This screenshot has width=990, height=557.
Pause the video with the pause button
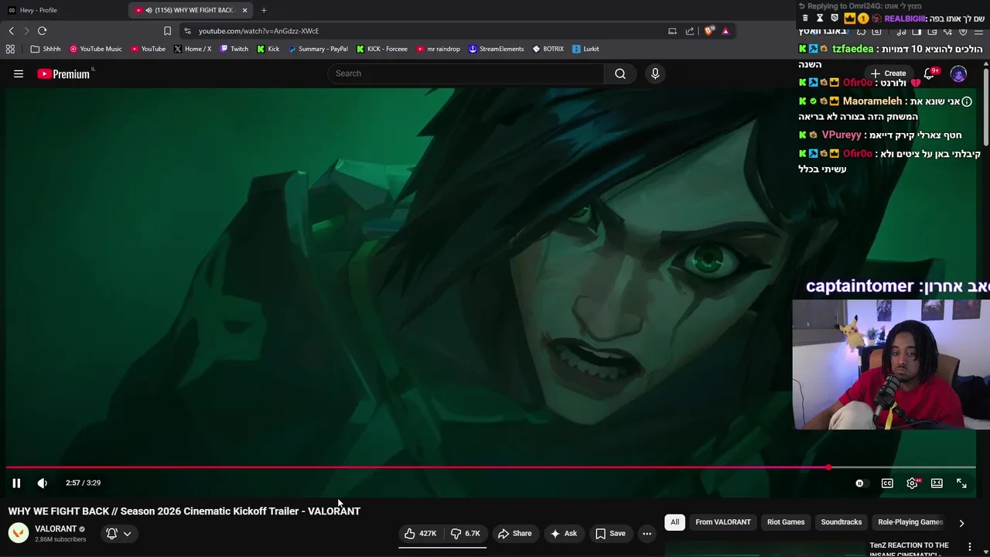pos(16,483)
